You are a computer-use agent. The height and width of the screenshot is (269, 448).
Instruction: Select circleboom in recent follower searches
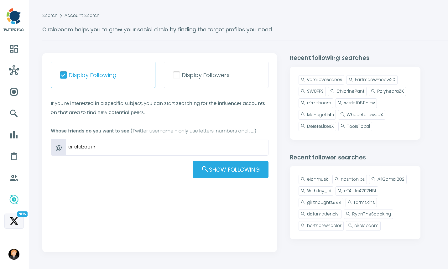tap(363, 226)
